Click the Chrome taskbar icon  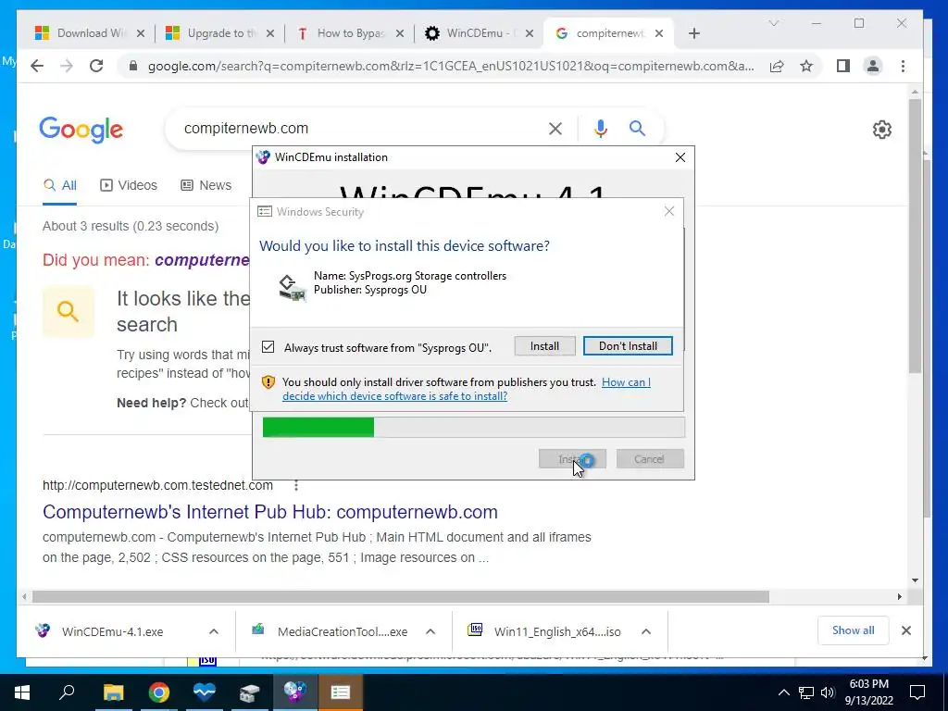click(159, 692)
